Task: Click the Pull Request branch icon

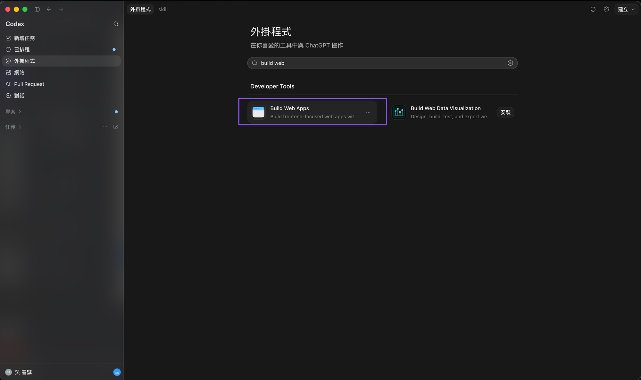Action: click(8, 84)
